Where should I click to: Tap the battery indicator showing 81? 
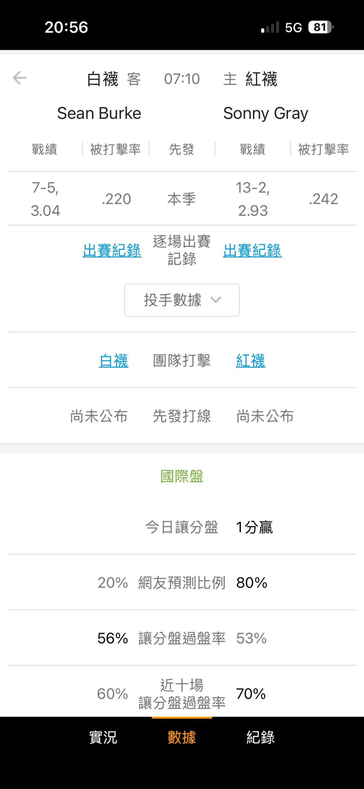(x=321, y=27)
